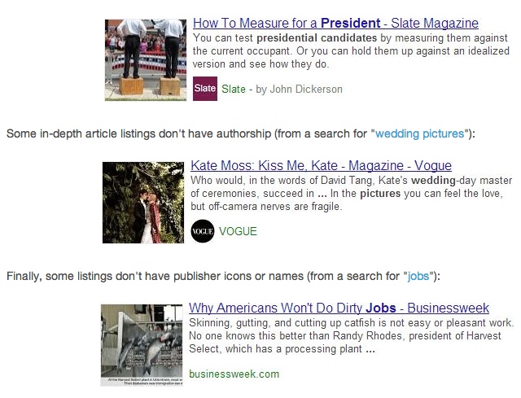Click the sentence about listings lacking authorship

(187, 133)
